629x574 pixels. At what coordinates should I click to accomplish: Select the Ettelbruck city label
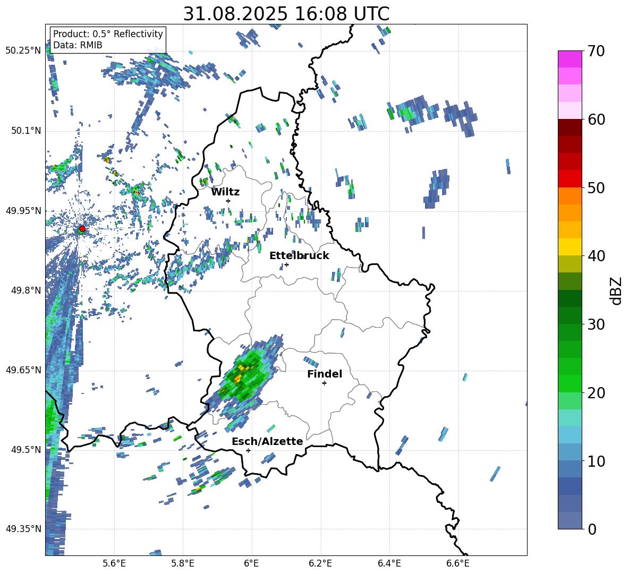pyautogui.click(x=299, y=256)
